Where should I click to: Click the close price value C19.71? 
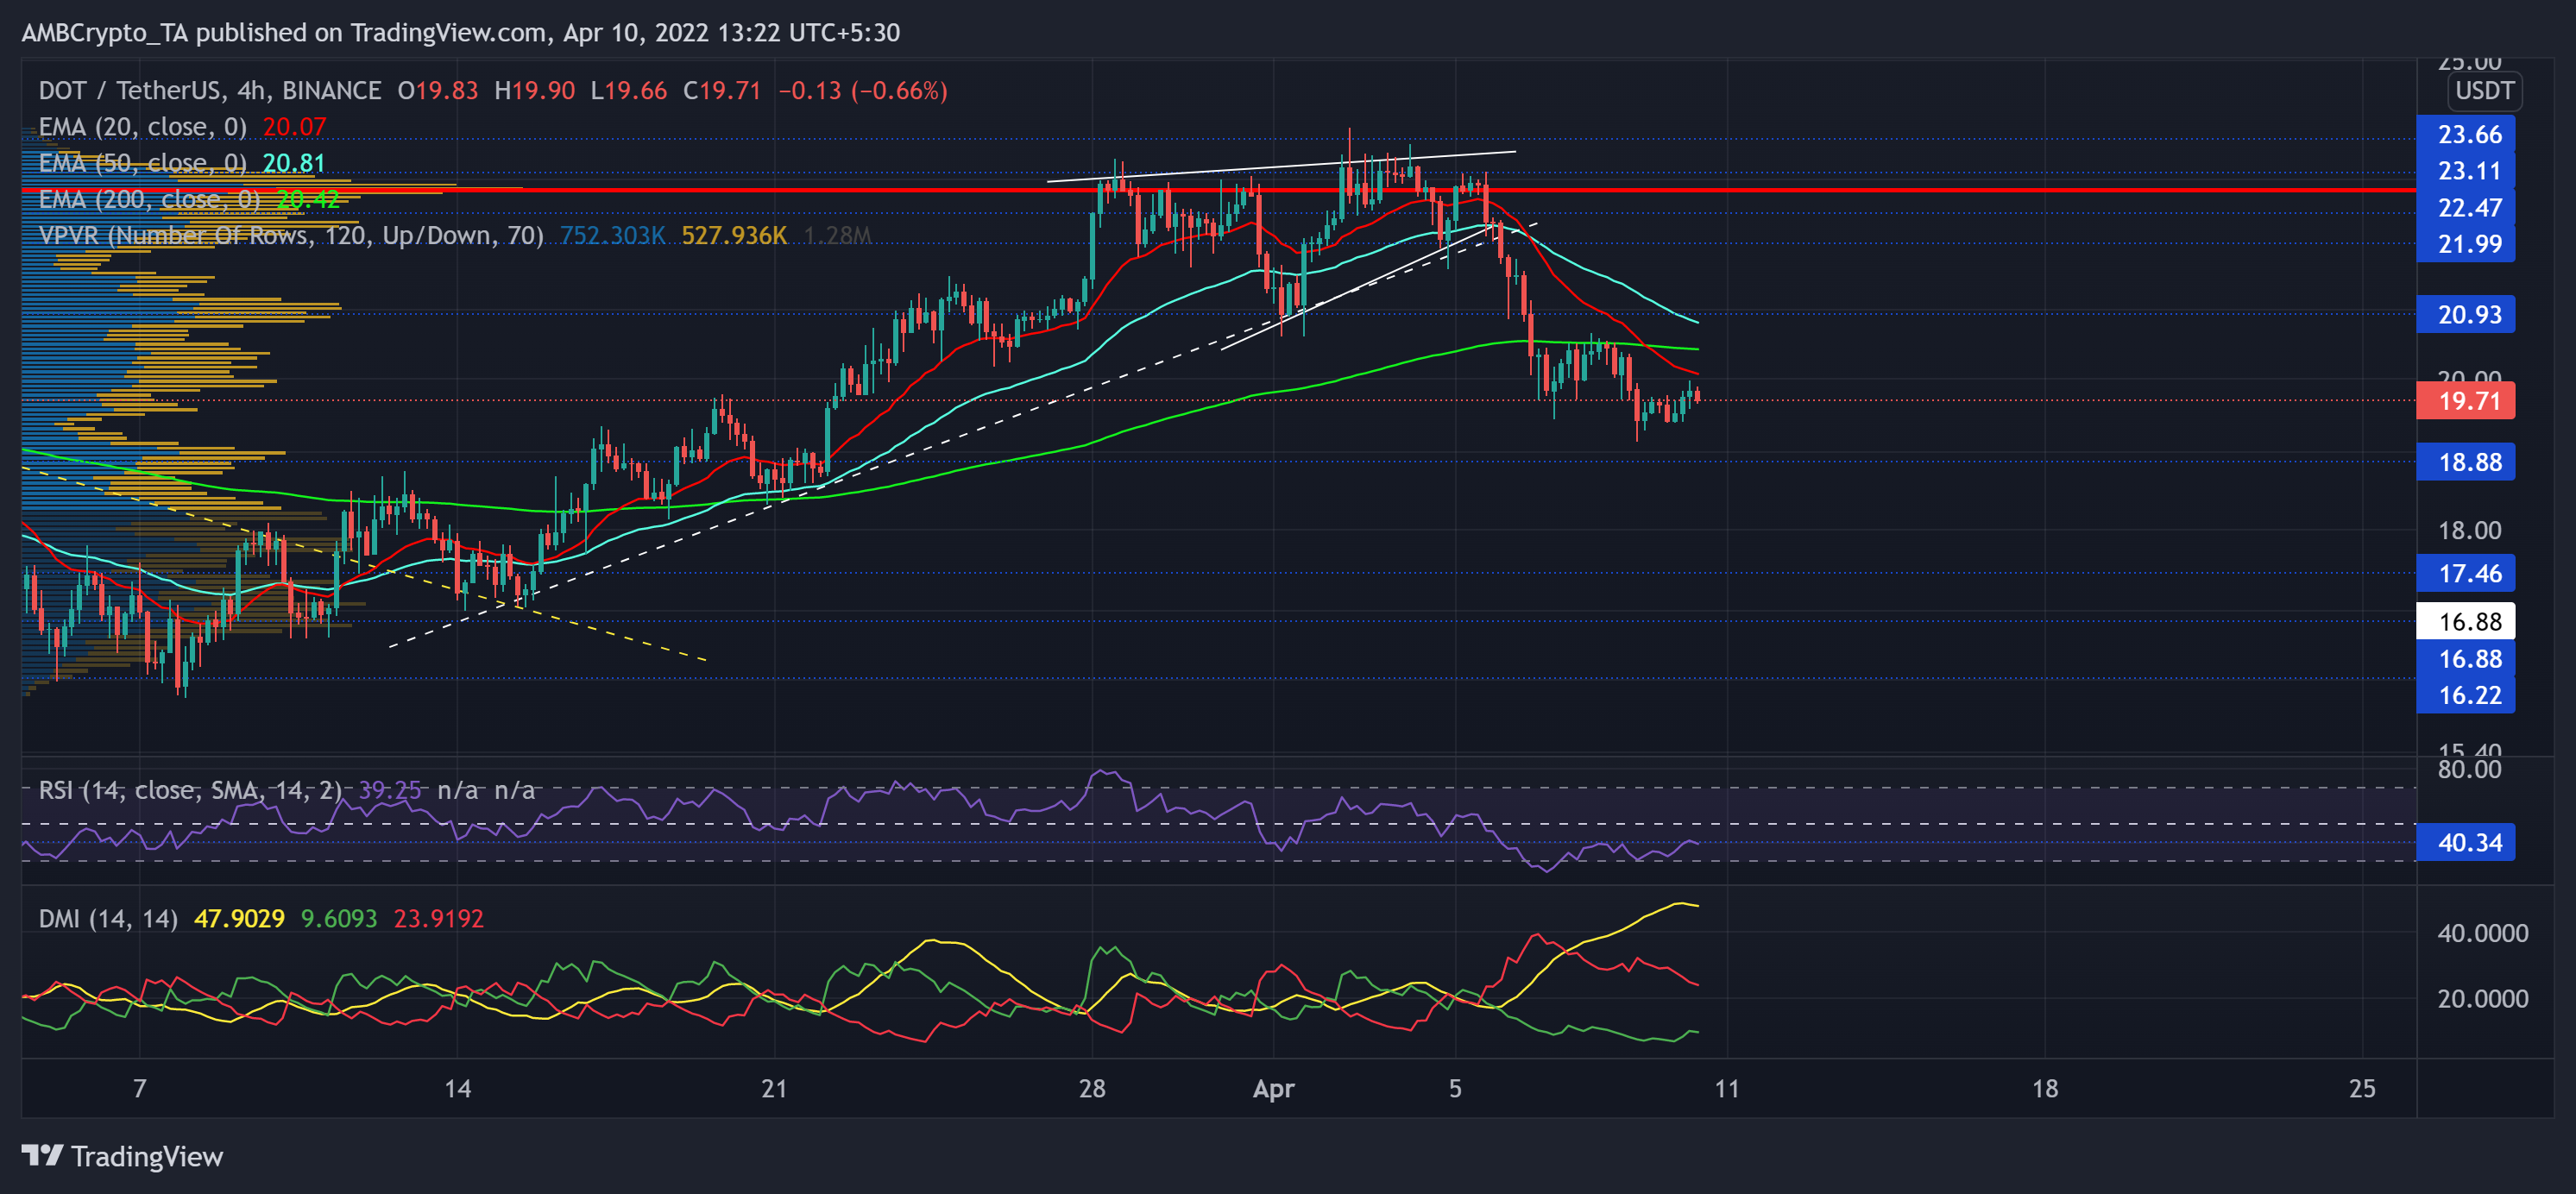[x=722, y=91]
